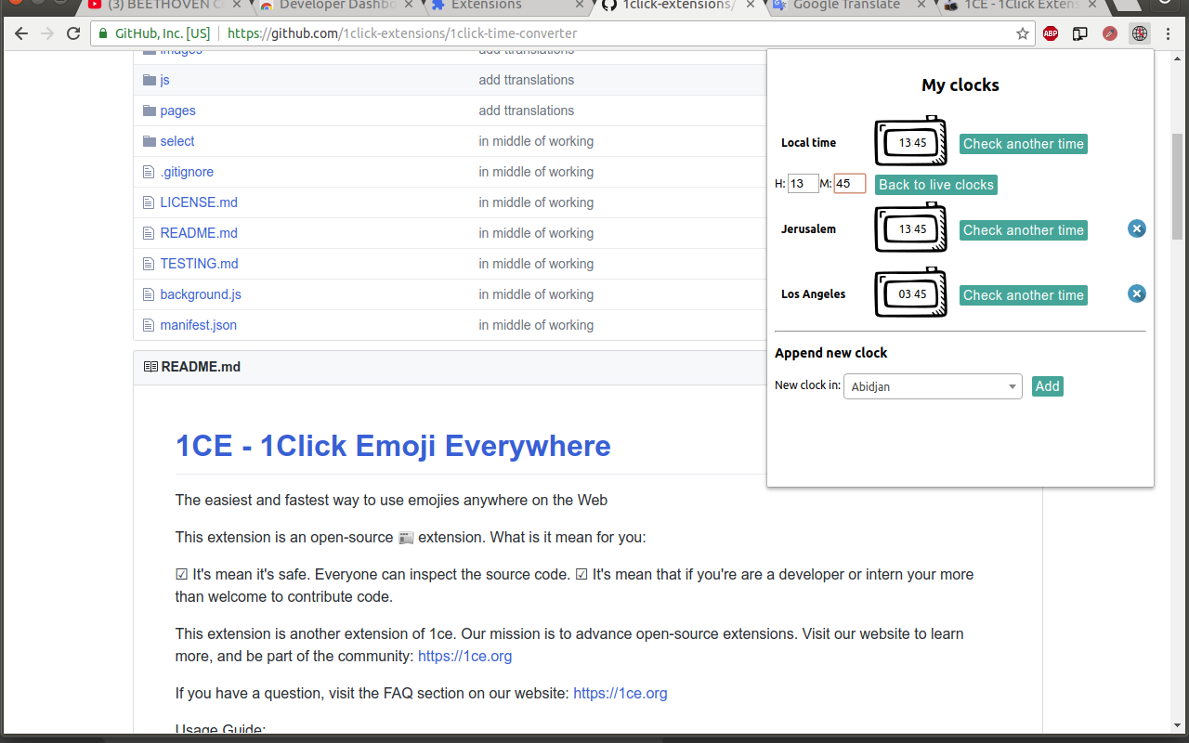This screenshot has height=743, width=1189.
Task: Switch to the Google Translate tab
Action: (x=845, y=6)
